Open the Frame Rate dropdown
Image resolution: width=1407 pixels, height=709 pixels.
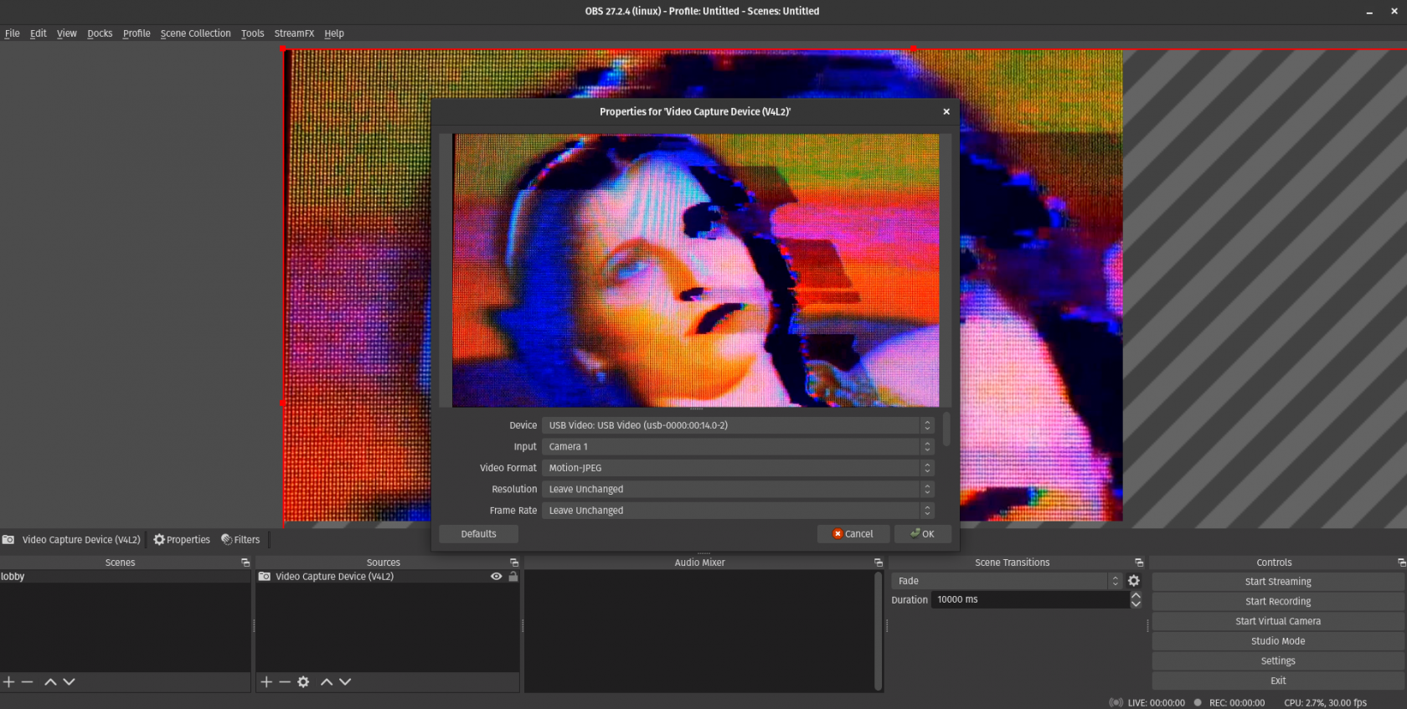(x=738, y=511)
